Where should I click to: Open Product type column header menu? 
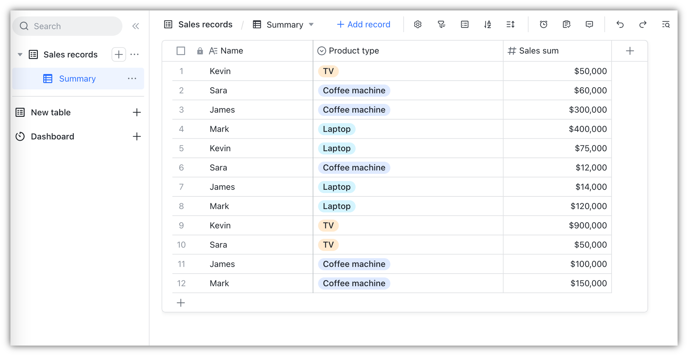[354, 51]
